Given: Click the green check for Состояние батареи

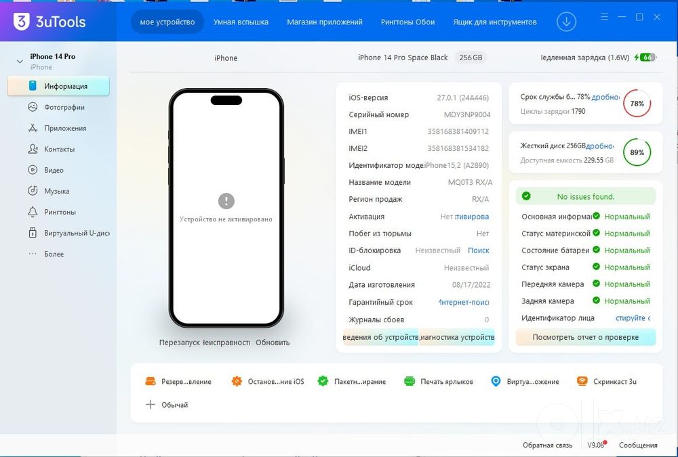Looking at the screenshot, I should pos(596,250).
